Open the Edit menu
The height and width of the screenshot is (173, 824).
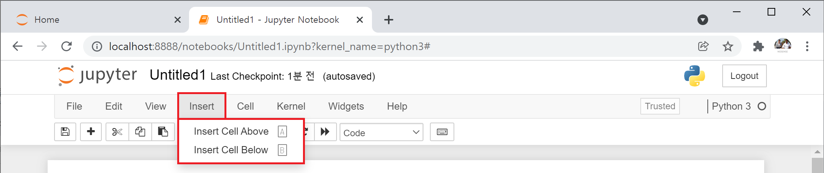tap(114, 106)
